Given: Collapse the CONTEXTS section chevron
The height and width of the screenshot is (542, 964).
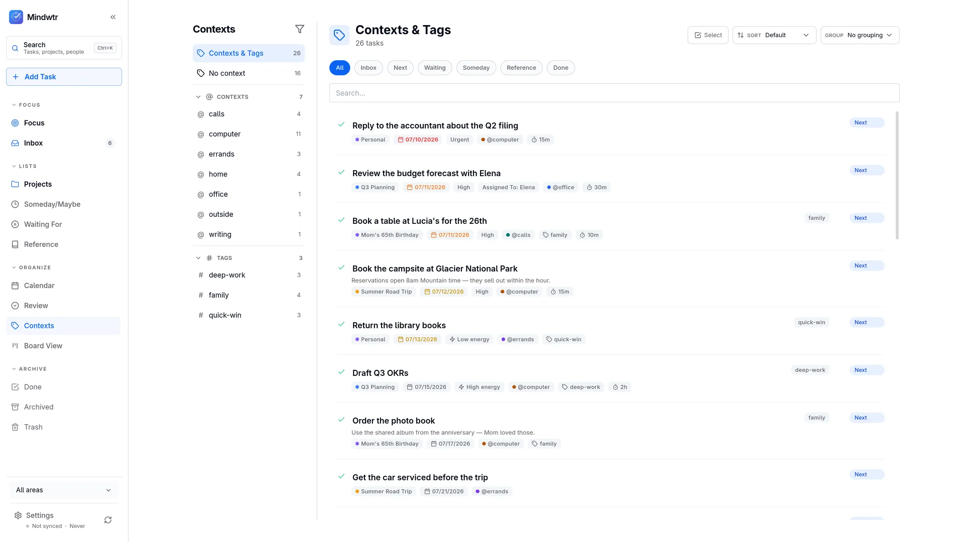Looking at the screenshot, I should pyautogui.click(x=198, y=97).
